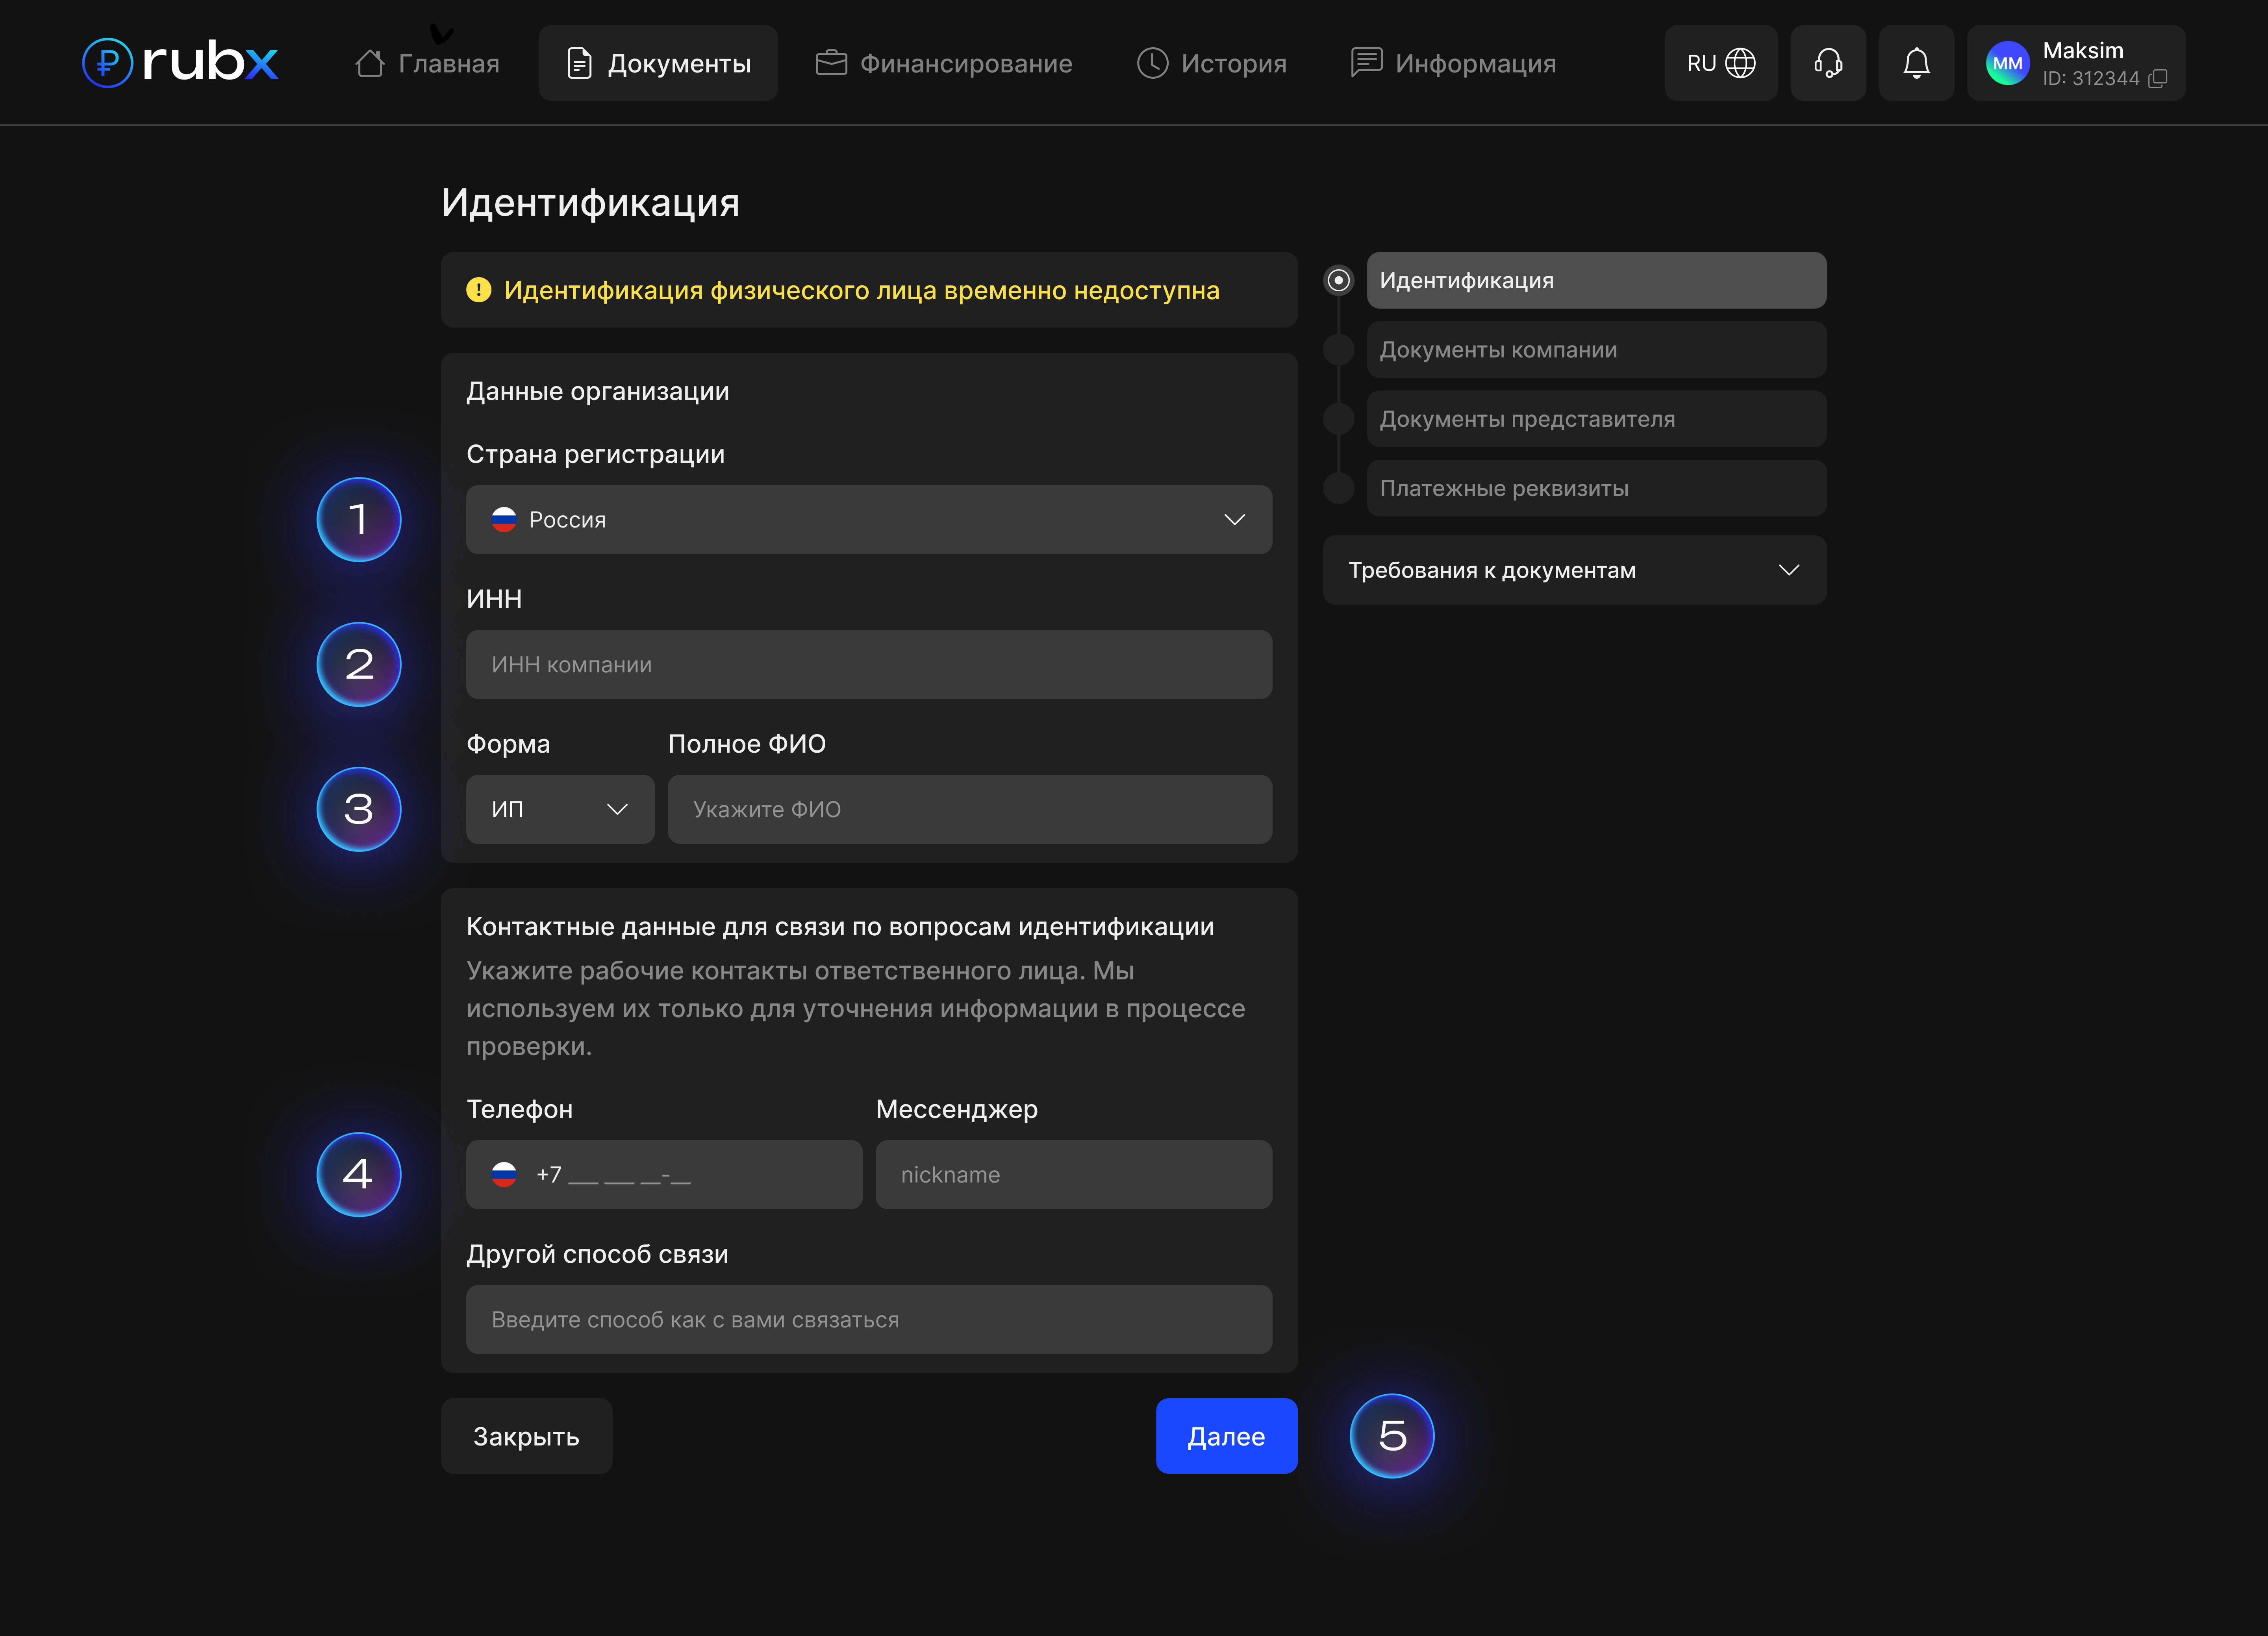The height and width of the screenshot is (1636, 2268).
Task: Click the MM user avatar
Action: (2006, 63)
